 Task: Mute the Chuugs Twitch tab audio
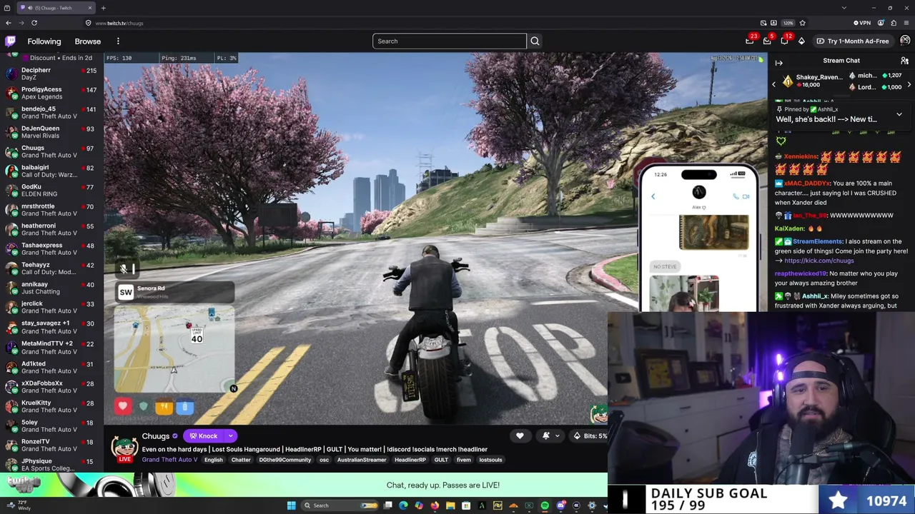click(29, 8)
